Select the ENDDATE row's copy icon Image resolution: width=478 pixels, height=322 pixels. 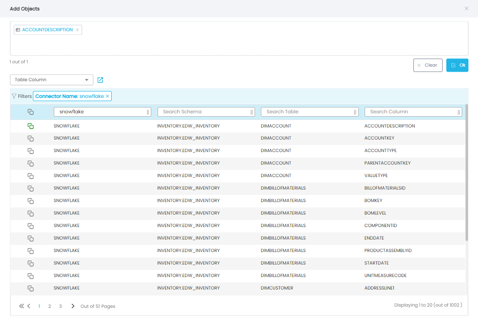click(30, 239)
